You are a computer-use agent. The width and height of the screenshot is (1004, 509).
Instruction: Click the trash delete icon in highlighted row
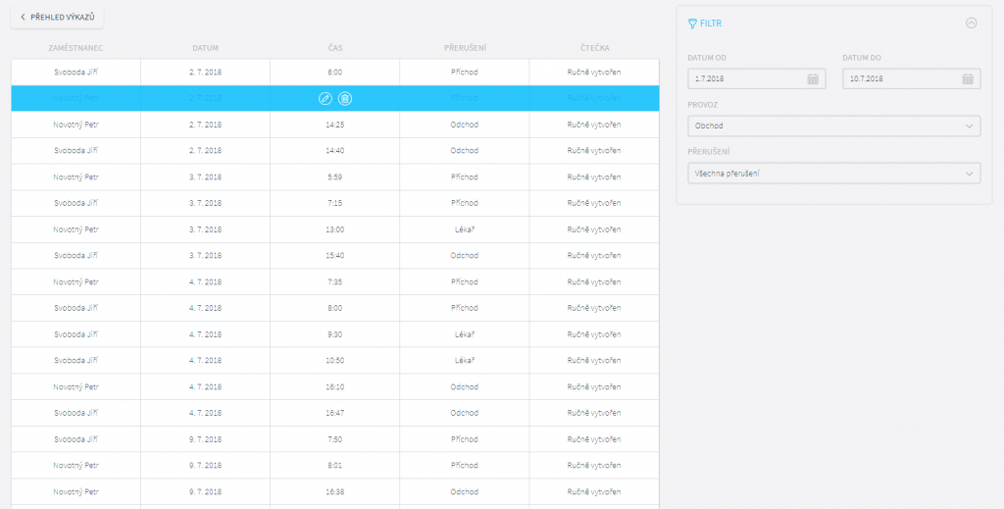pyautogui.click(x=345, y=99)
